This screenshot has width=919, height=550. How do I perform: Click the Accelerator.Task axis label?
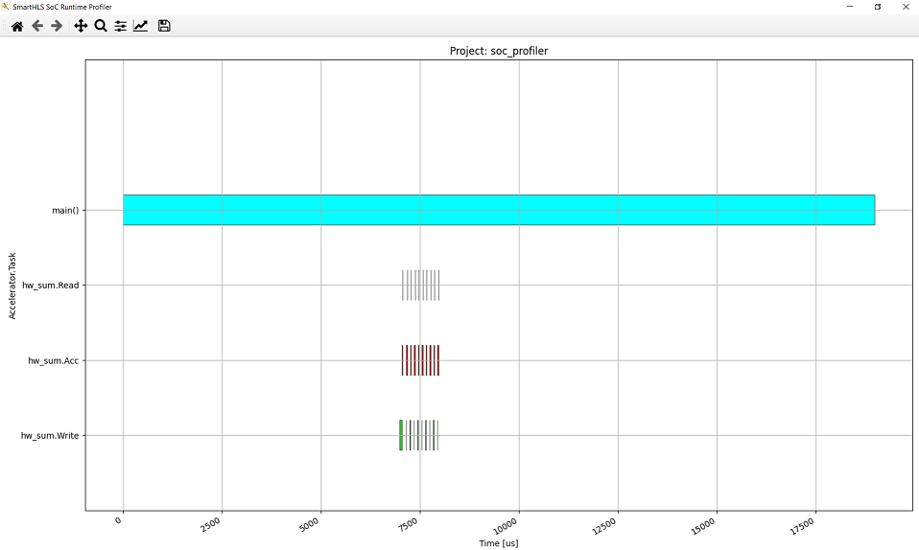pyautogui.click(x=12, y=286)
